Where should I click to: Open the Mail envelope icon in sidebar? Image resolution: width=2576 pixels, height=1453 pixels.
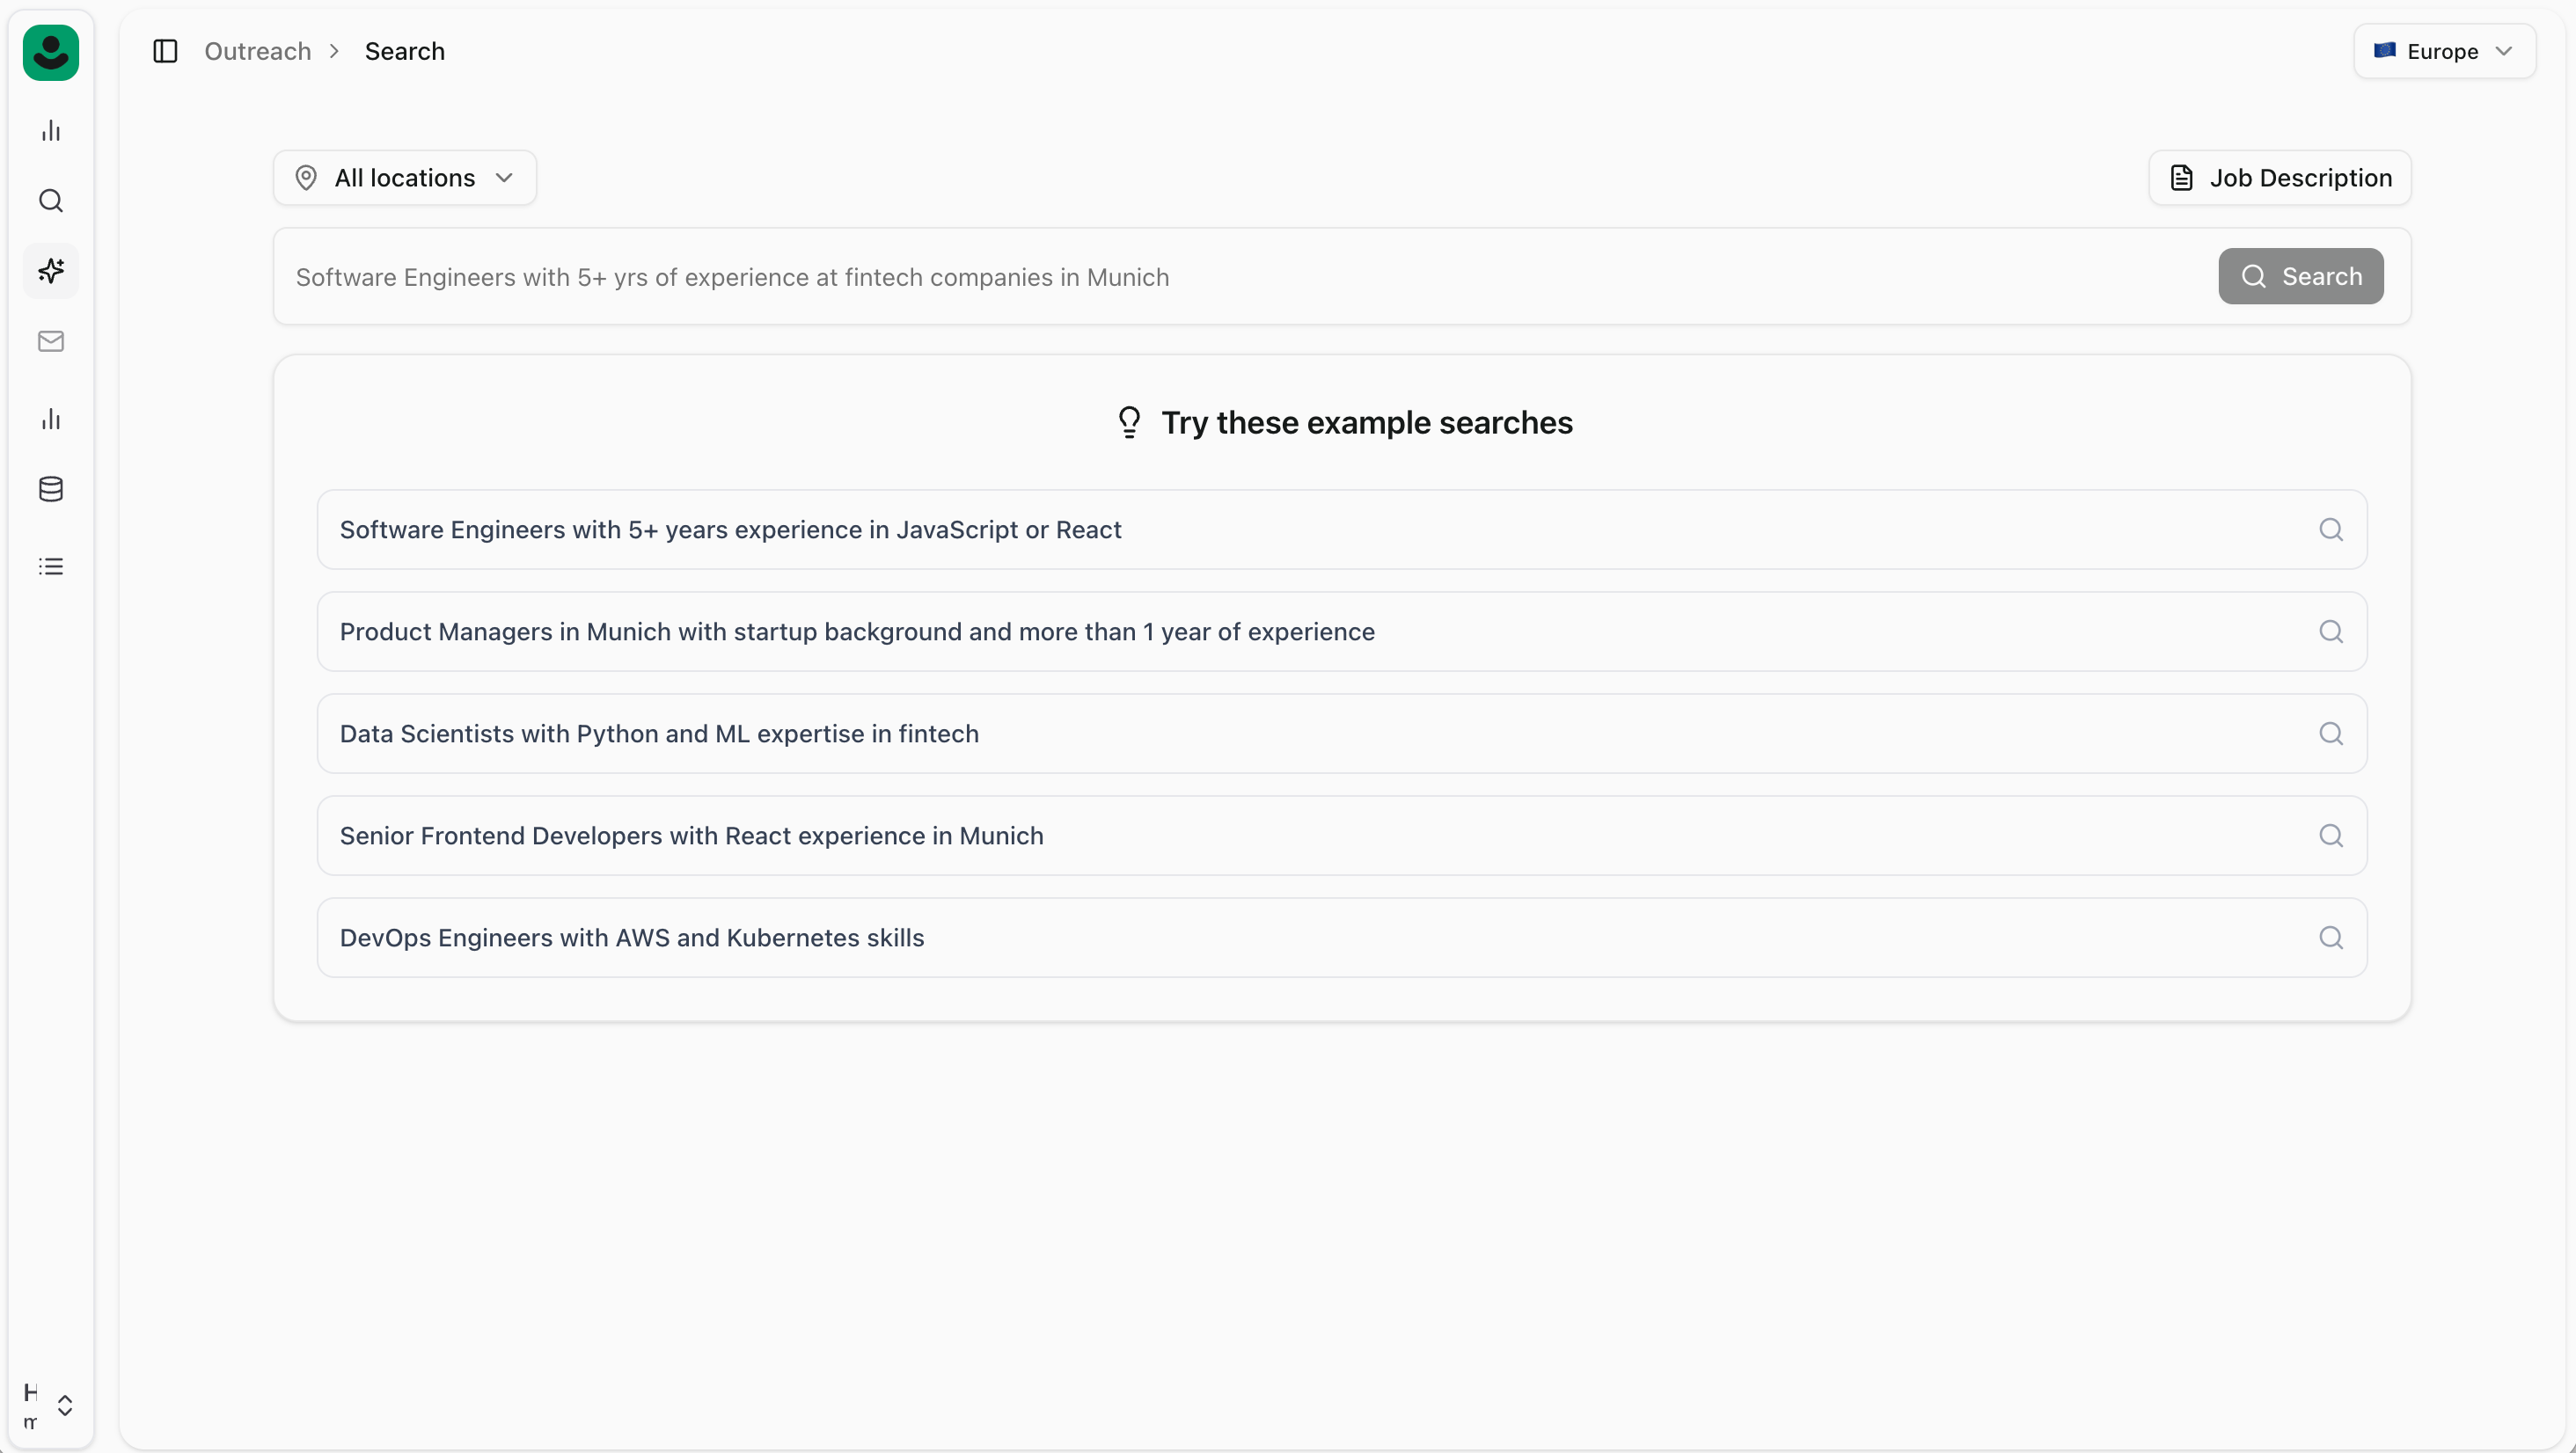(x=50, y=341)
